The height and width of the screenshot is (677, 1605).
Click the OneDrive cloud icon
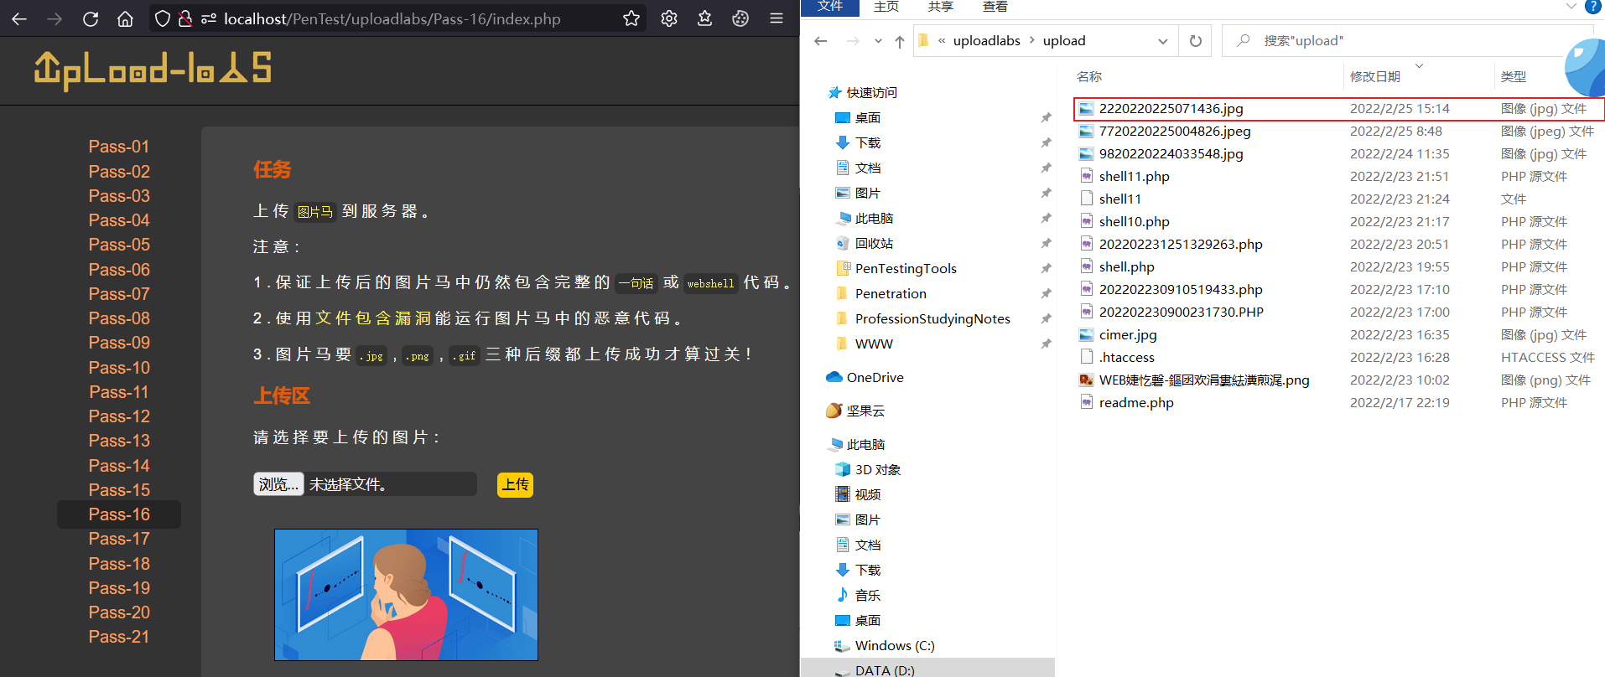(834, 377)
